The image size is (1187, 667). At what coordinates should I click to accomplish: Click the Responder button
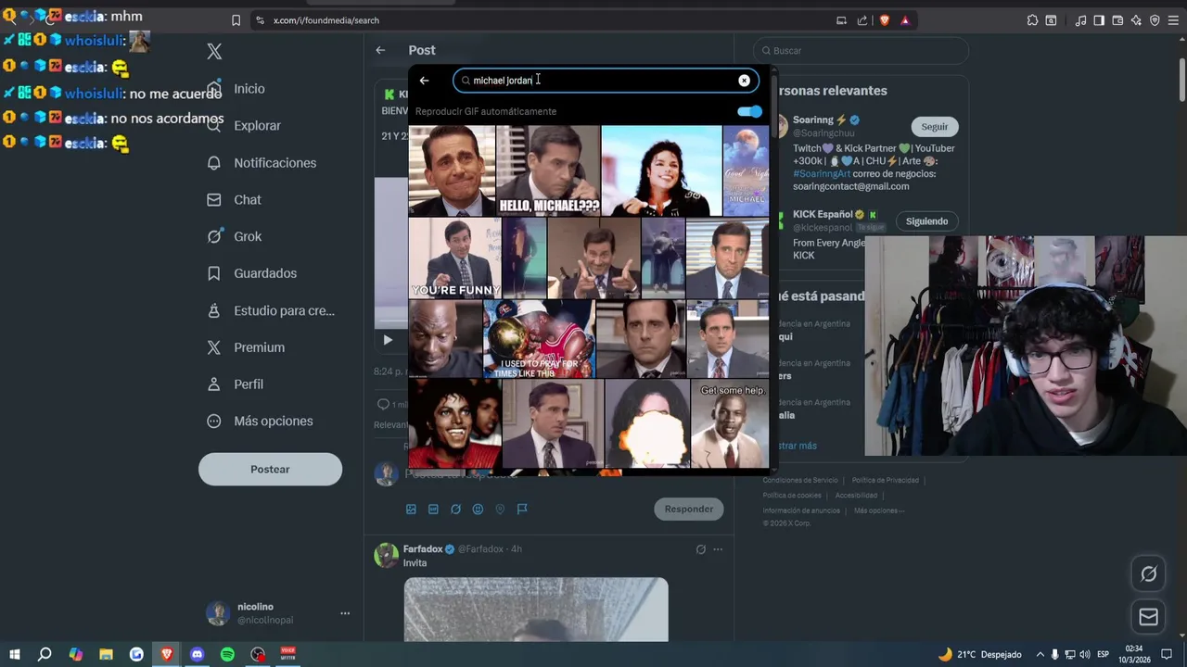tap(689, 509)
